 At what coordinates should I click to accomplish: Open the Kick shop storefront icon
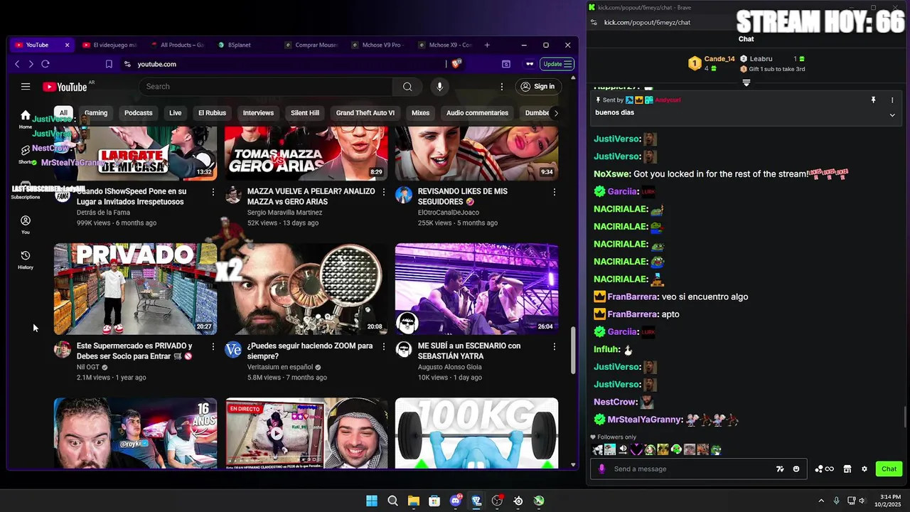point(847,469)
